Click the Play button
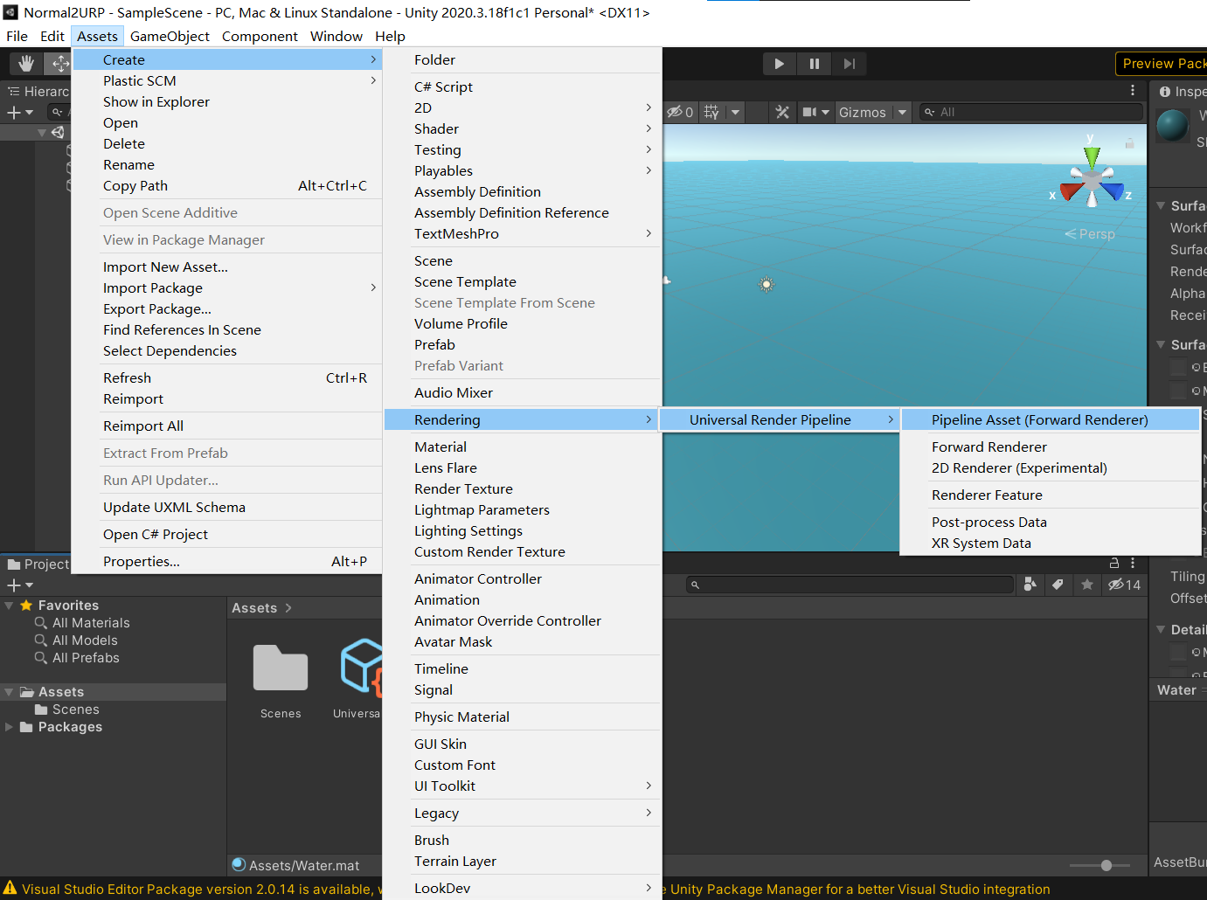The width and height of the screenshot is (1207, 900). coord(779,64)
